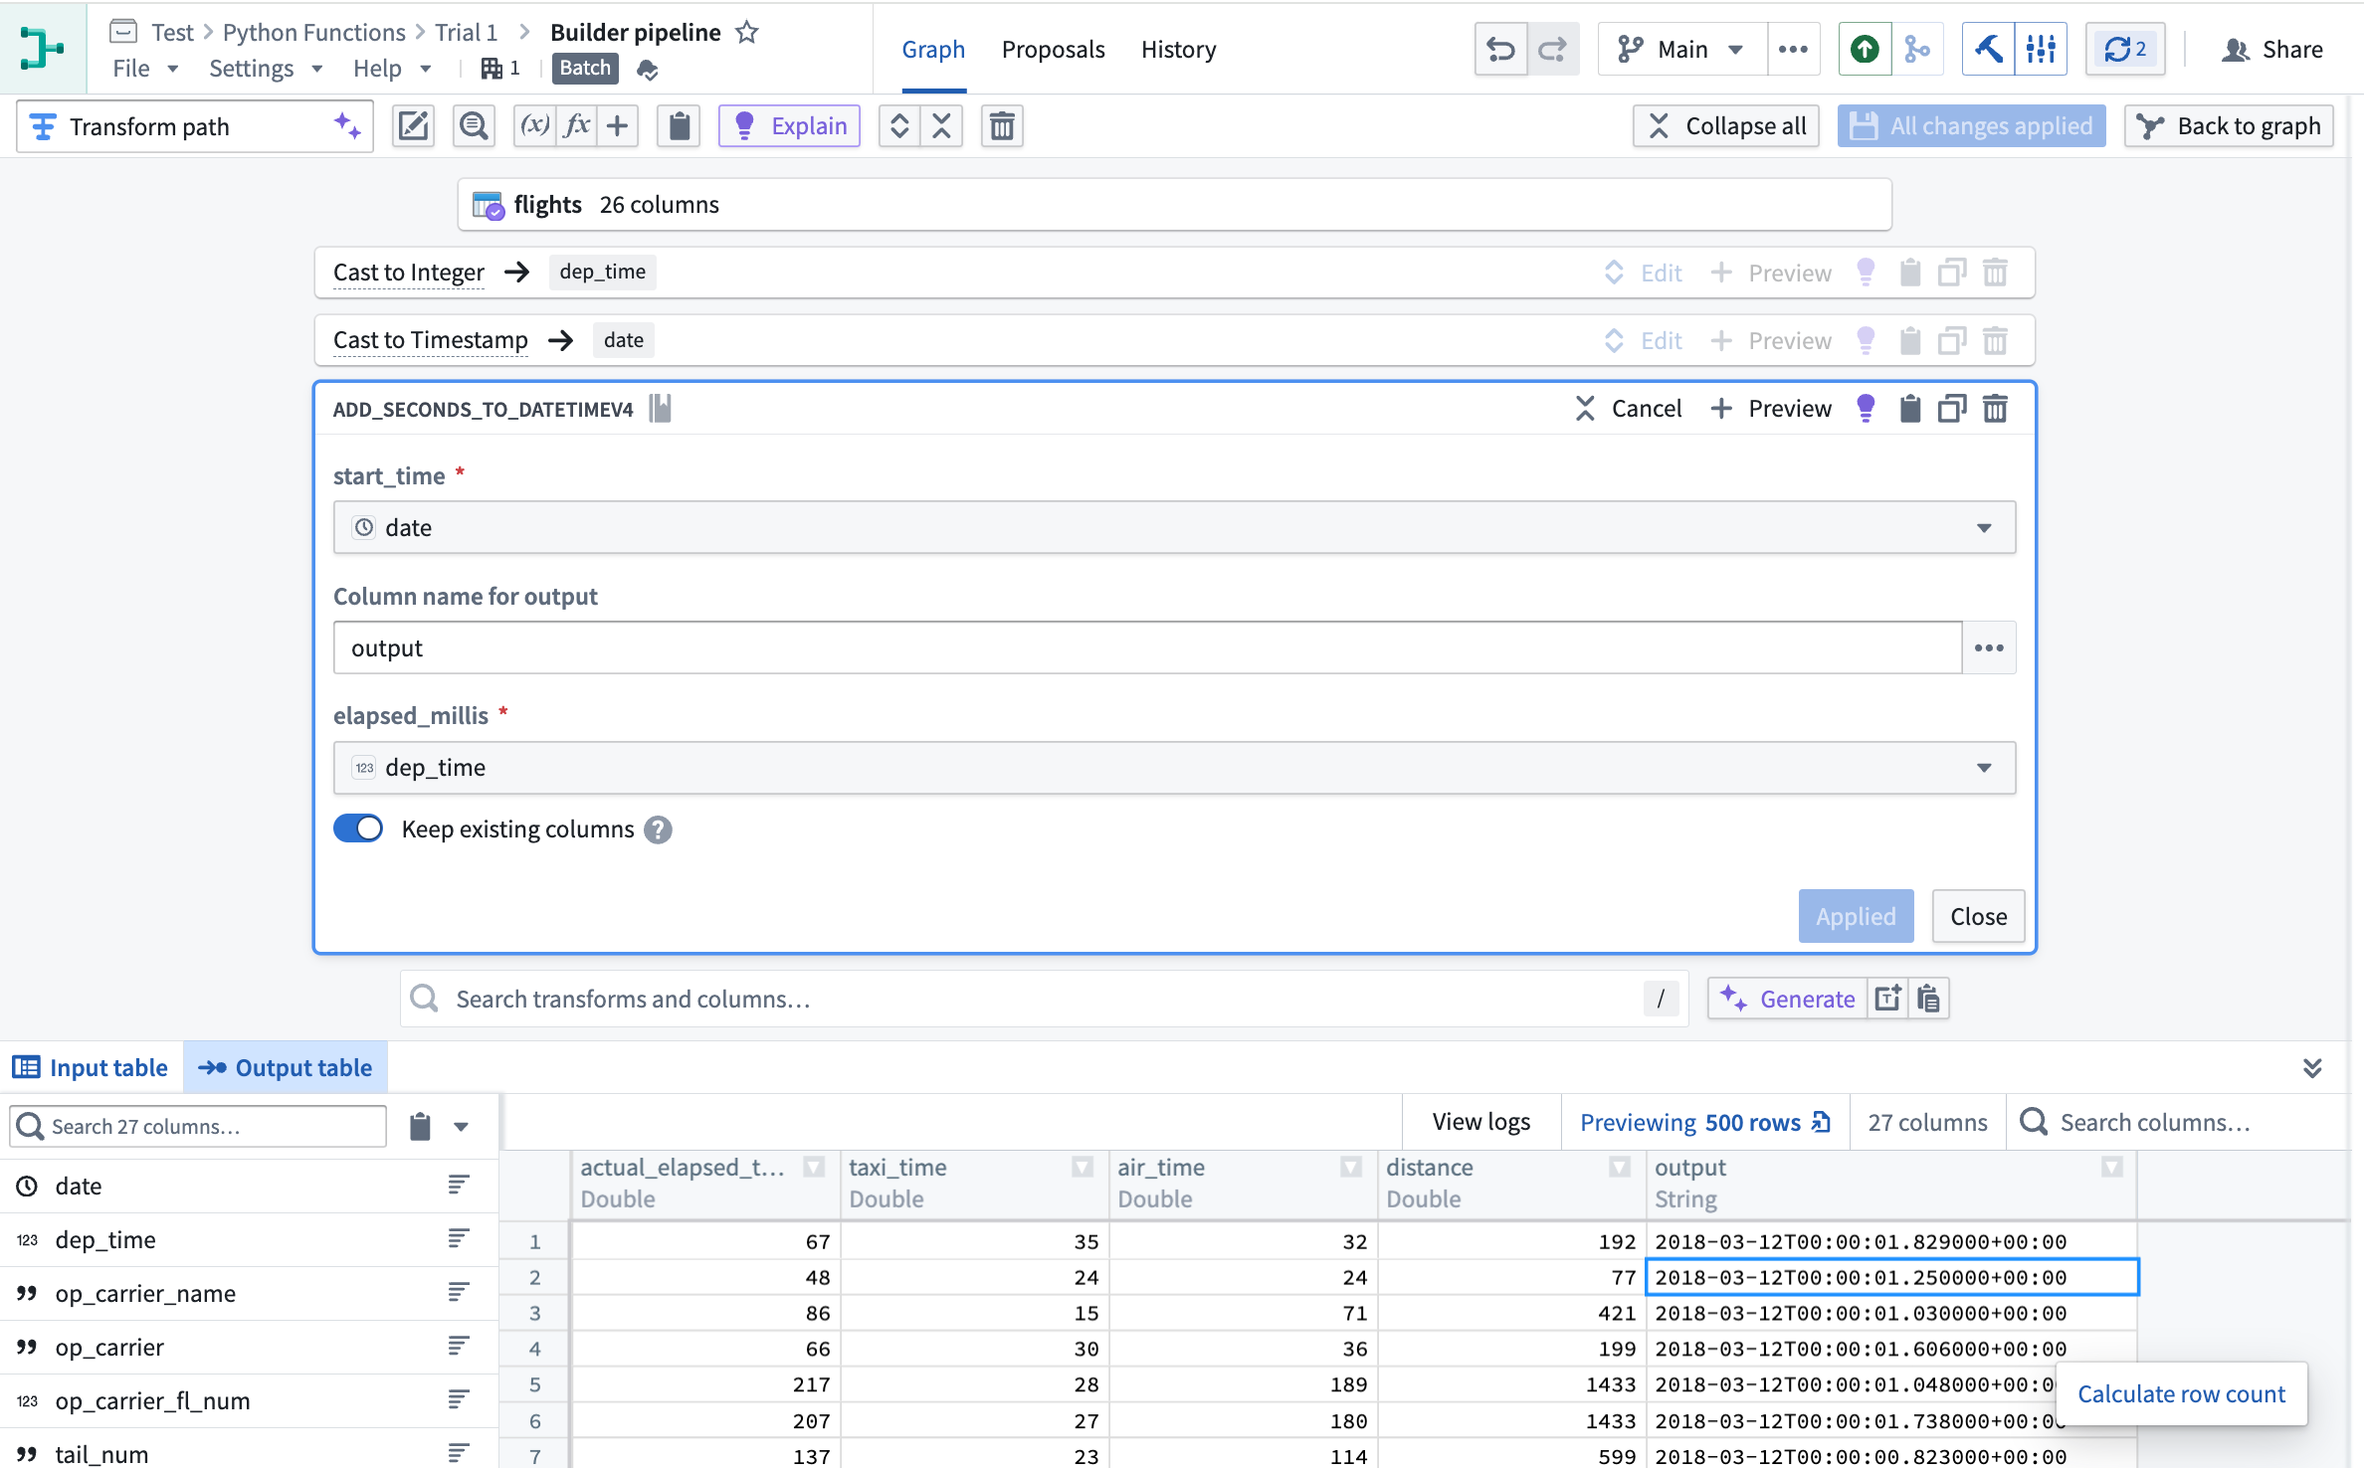The width and height of the screenshot is (2364, 1468).
Task: Click the green deploy up-arrow icon
Action: 1866,49
